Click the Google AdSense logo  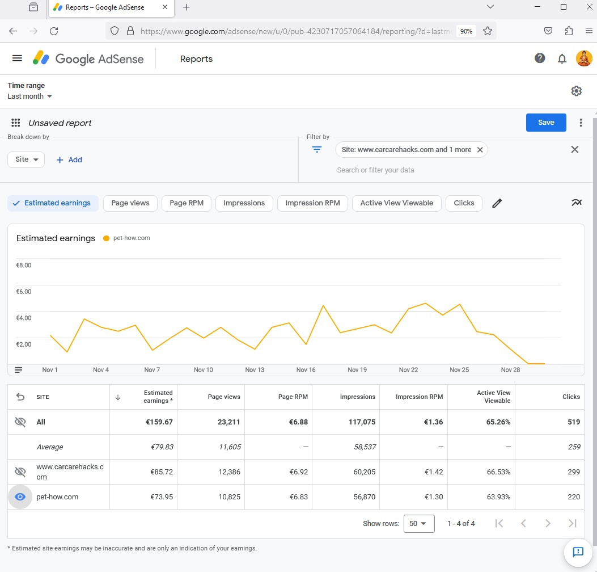click(88, 58)
